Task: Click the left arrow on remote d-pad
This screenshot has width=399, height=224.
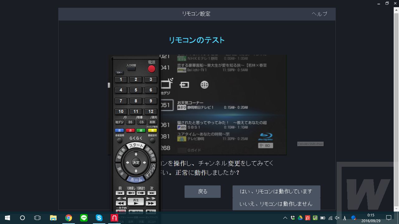Action: (127, 162)
